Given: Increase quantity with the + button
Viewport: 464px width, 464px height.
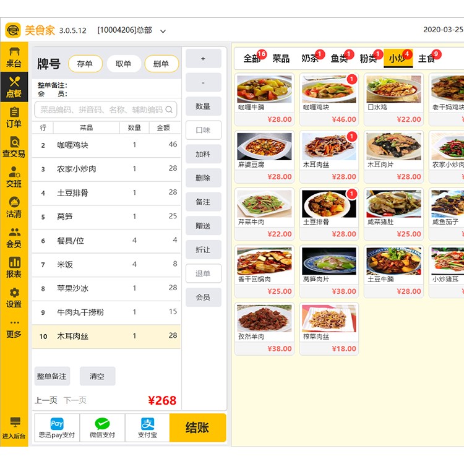Looking at the screenshot, I should [x=203, y=59].
